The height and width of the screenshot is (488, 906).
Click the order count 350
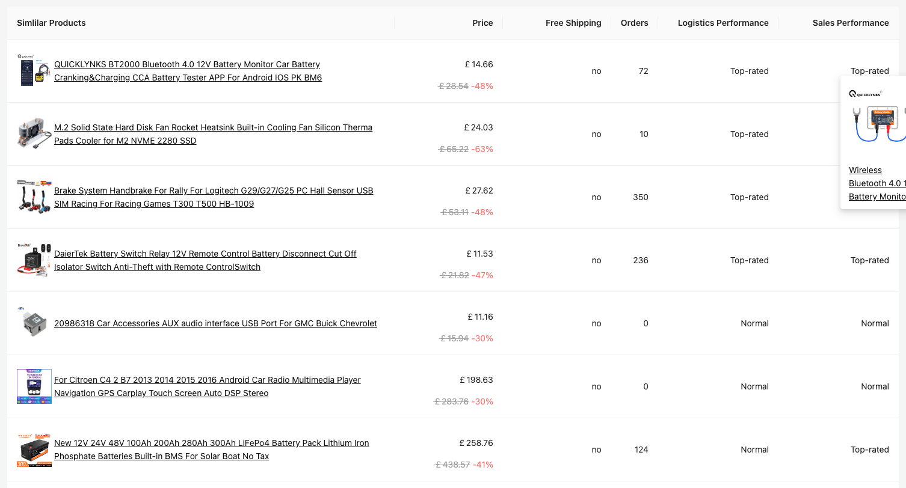(x=641, y=197)
